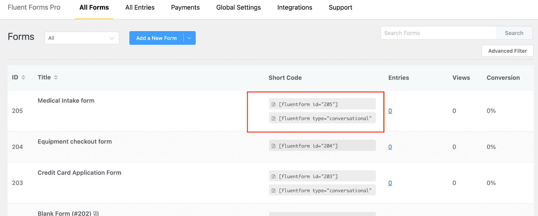Expand the Add a New Form arrow

pos(189,38)
